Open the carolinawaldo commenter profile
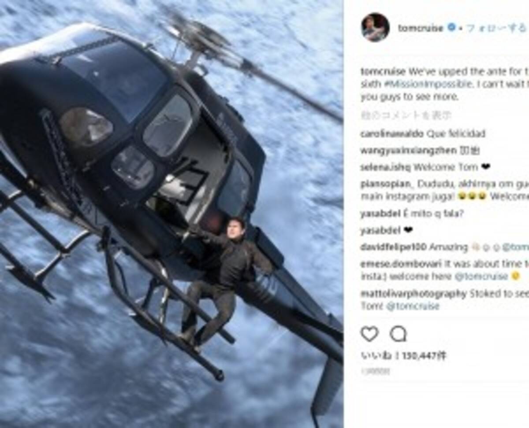Viewport: 529px width, 428px height. [x=391, y=133]
